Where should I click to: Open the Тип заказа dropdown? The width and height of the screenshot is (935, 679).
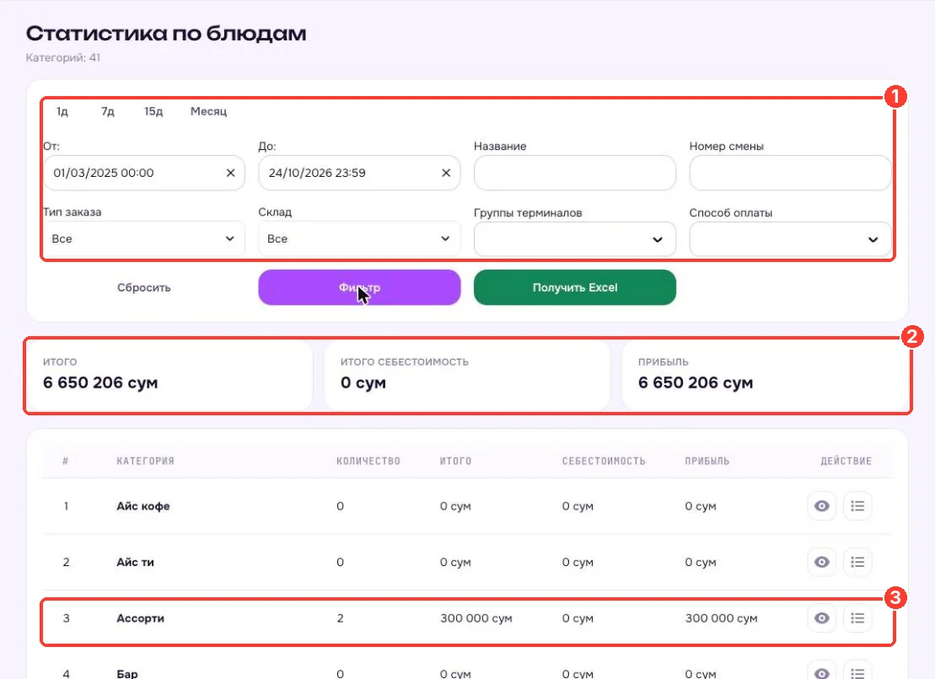(x=143, y=238)
